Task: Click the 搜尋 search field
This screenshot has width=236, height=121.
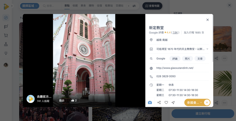Action: pyautogui.click(x=51, y=6)
